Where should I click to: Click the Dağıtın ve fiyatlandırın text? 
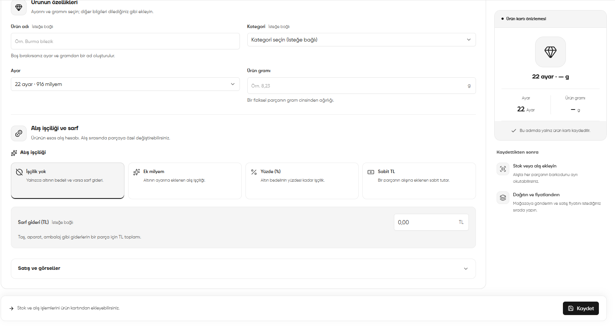click(x=536, y=195)
